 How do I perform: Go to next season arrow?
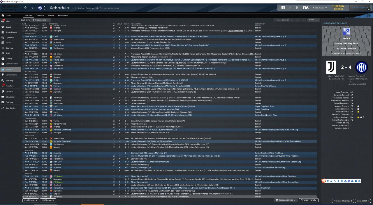pyautogui.click(x=303, y=20)
